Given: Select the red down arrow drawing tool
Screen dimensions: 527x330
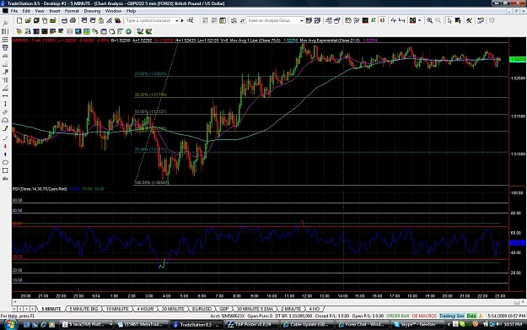Looking at the screenshot, I should [5, 146].
